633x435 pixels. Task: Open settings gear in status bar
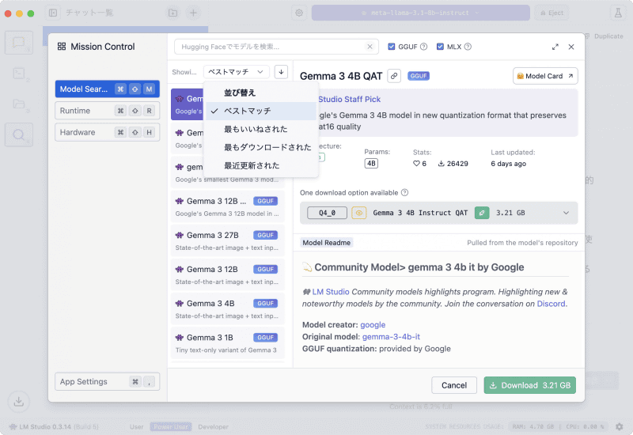tap(620, 426)
